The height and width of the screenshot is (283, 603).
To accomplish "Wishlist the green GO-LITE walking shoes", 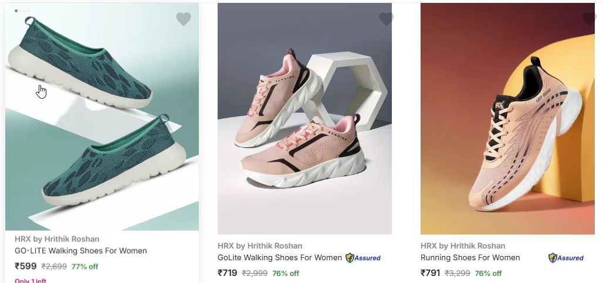I will pyautogui.click(x=184, y=19).
